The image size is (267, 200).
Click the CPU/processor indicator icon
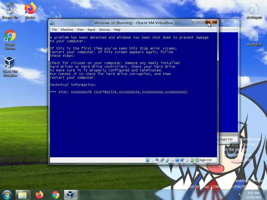coord(187,160)
